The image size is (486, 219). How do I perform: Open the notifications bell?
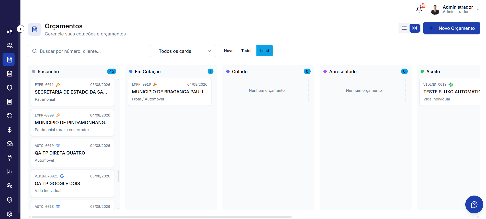(x=419, y=10)
